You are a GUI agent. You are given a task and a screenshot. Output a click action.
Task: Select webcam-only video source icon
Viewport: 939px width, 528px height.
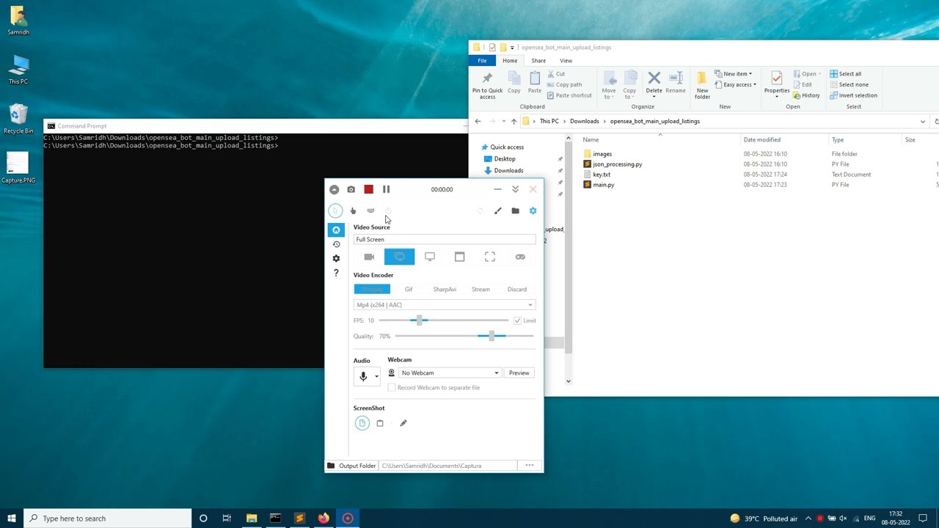tap(369, 257)
